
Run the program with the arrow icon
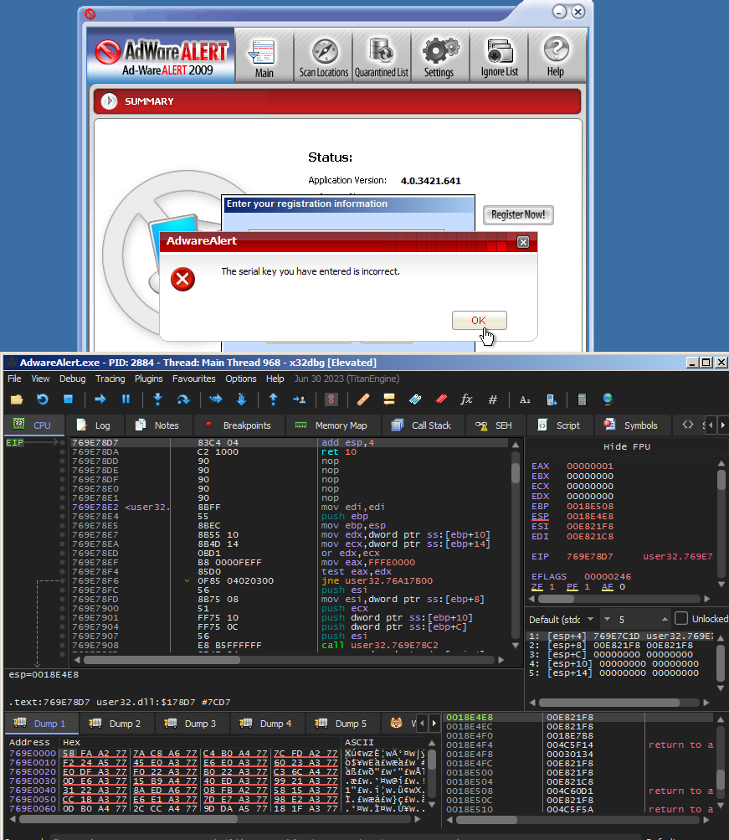[x=100, y=399]
